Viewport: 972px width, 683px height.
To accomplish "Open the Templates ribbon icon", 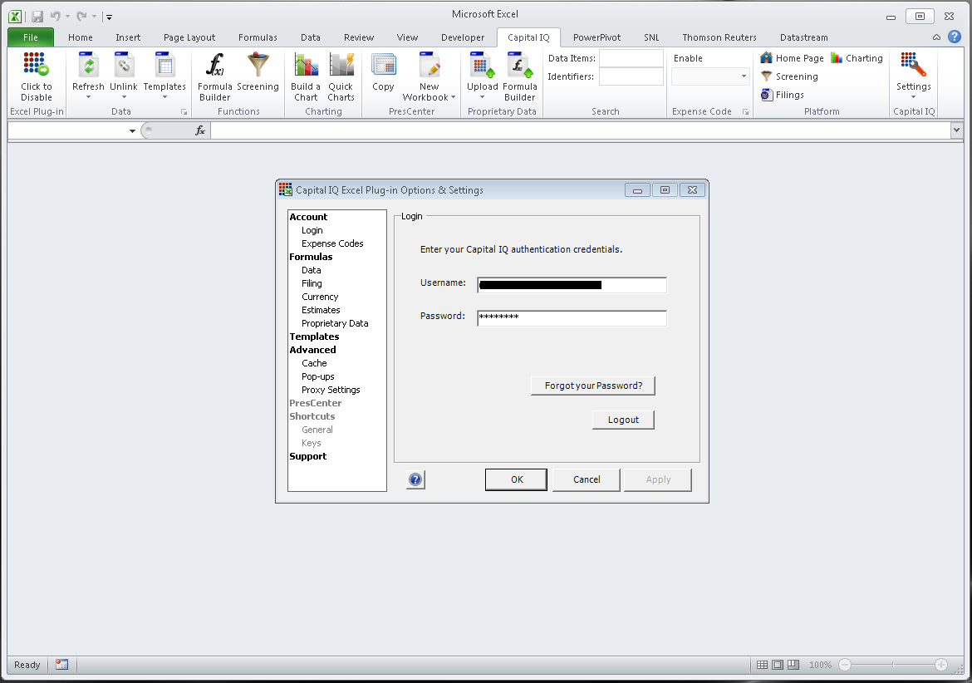I will (164, 65).
